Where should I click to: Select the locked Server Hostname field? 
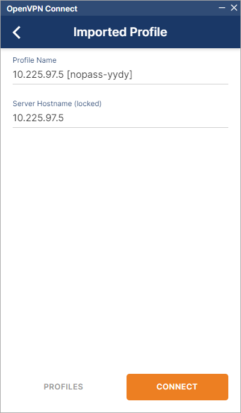[120, 118]
